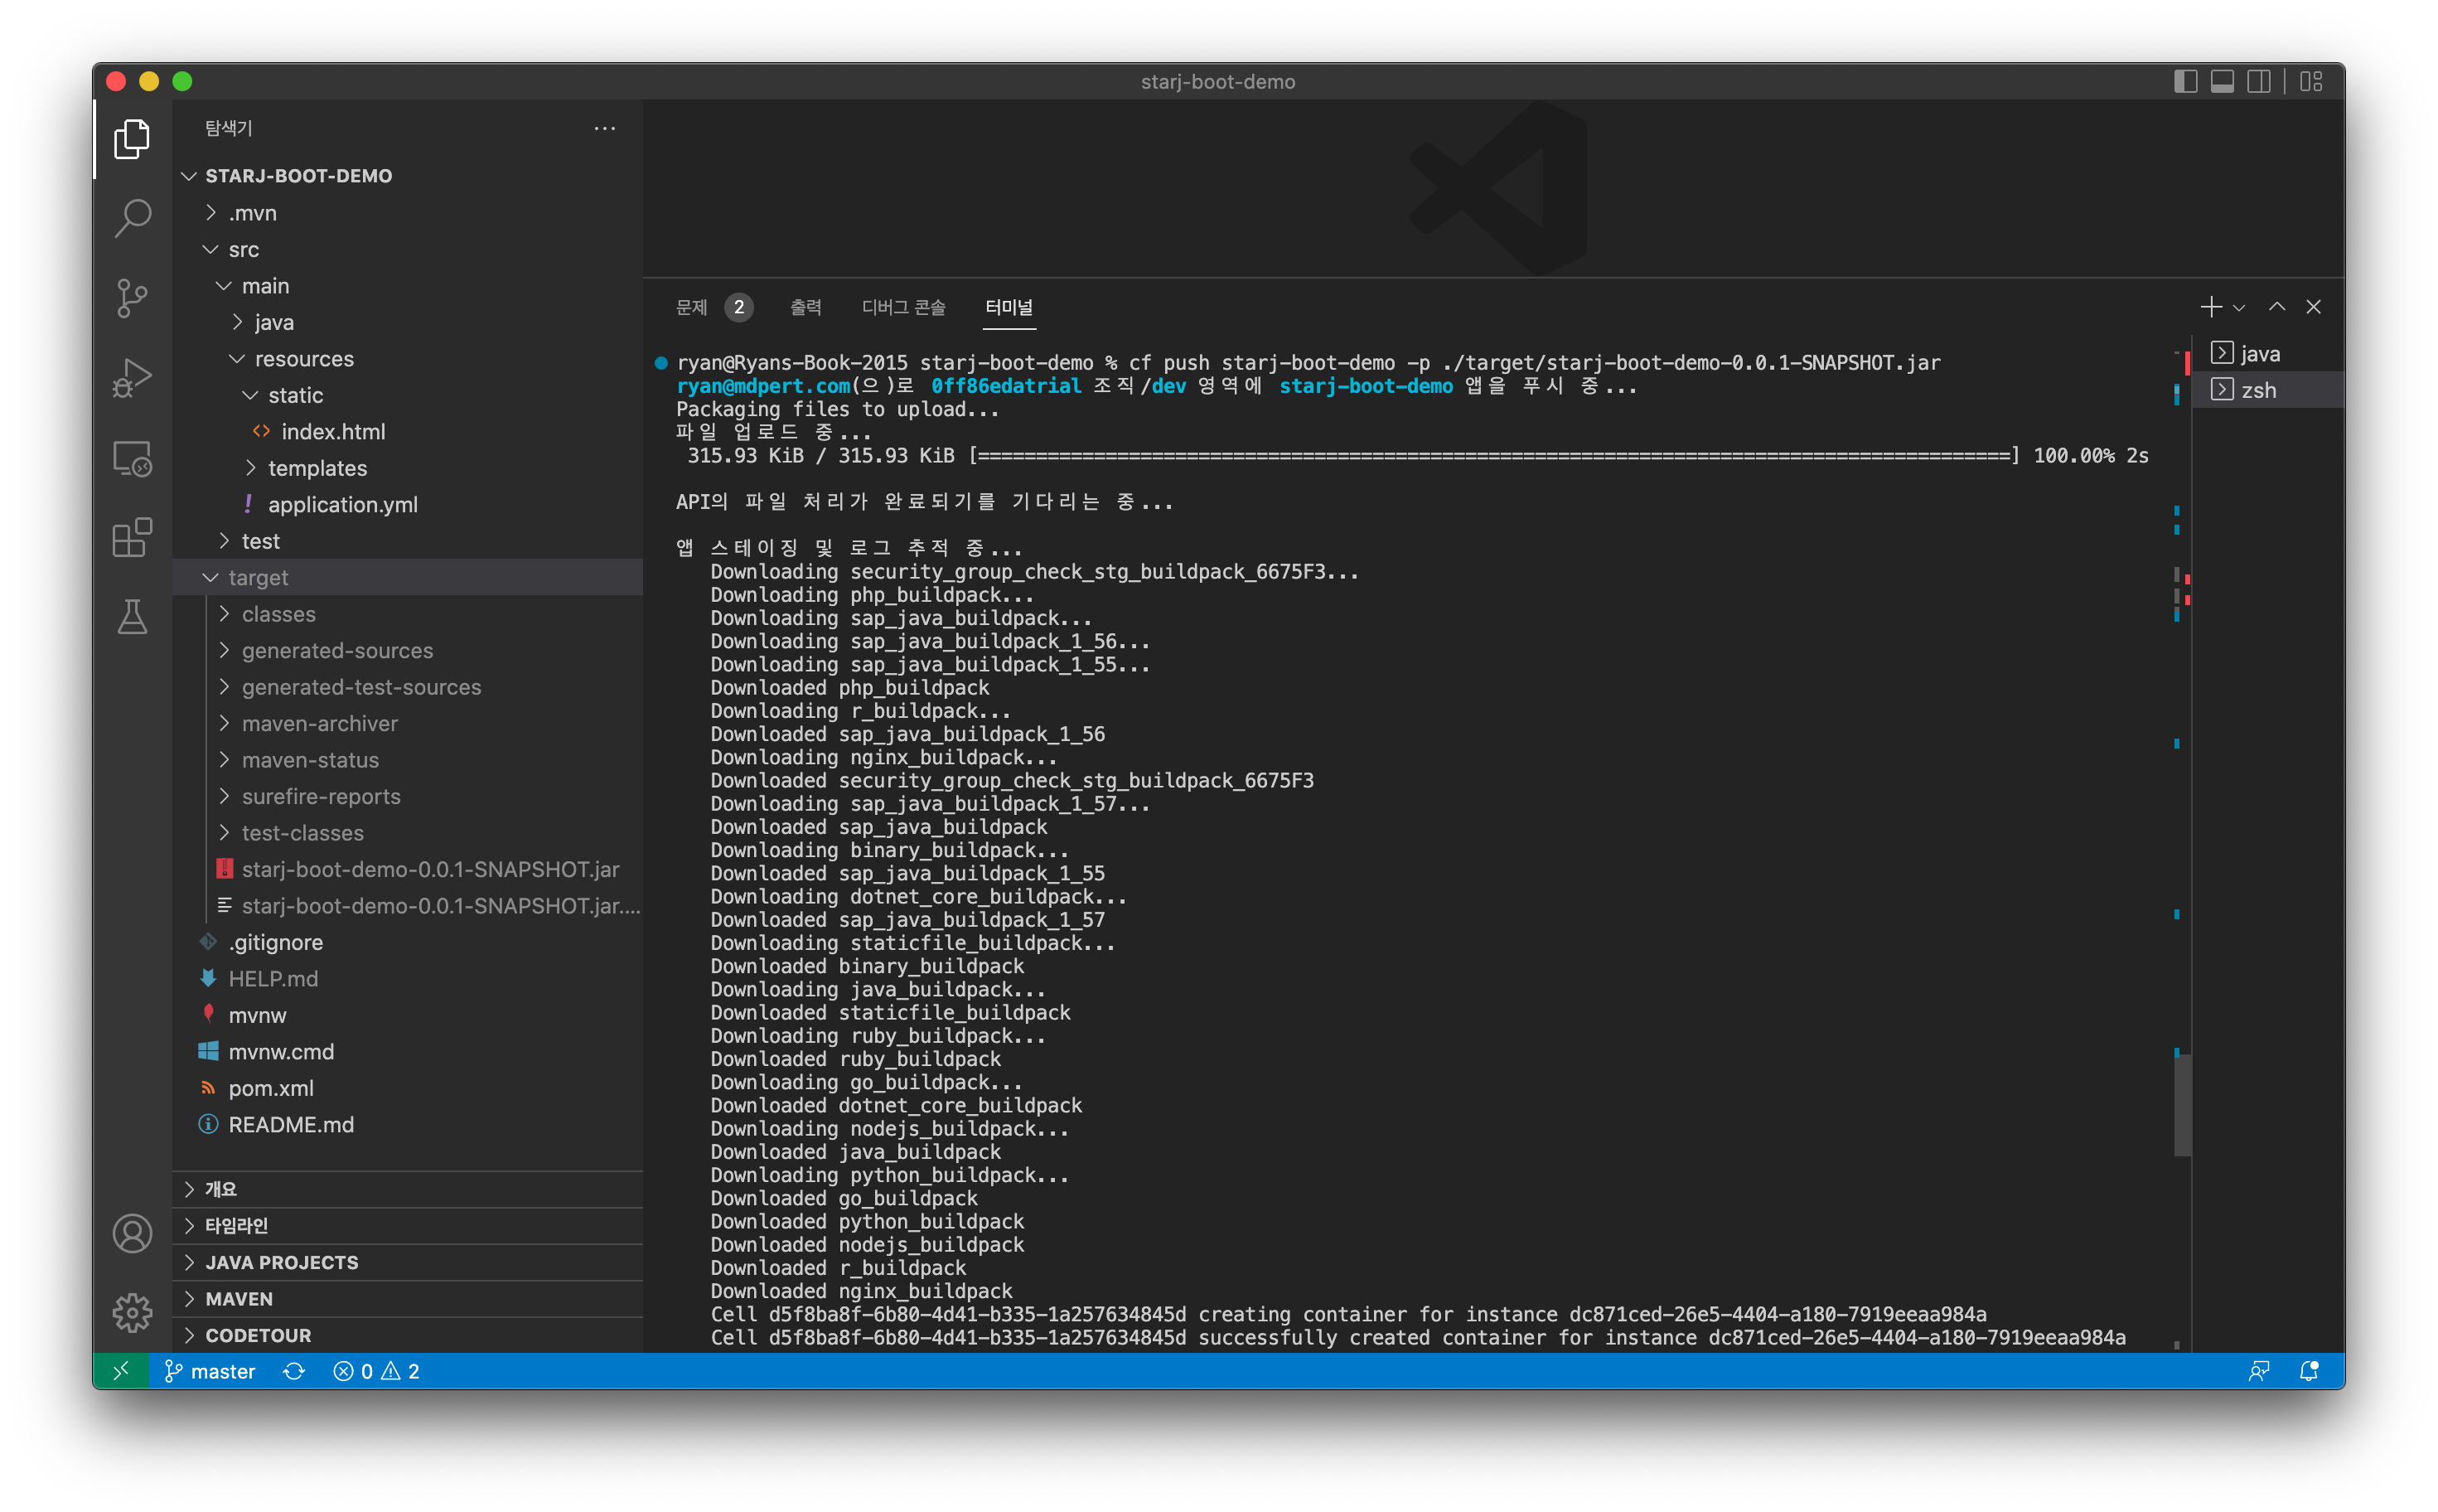Screen dimensions: 2438x1512
Task: Open the Remote Explorer view
Action: (x=132, y=458)
